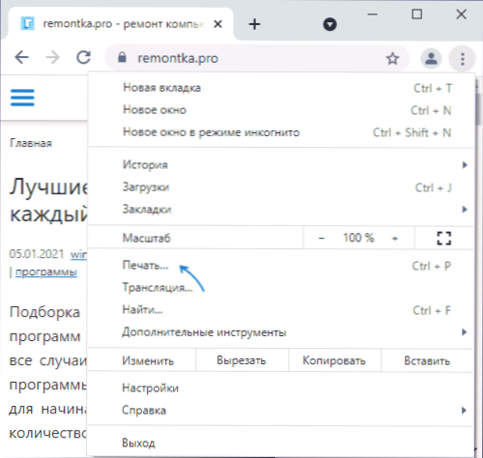Image resolution: width=483 pixels, height=458 pixels.
Task: Increase zoom with the plus button
Action: [395, 239]
